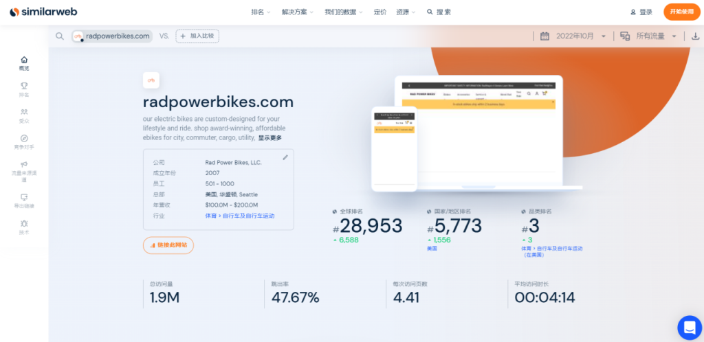Click the radpowerbikes.com page title
This screenshot has height=342, width=704.
[218, 102]
